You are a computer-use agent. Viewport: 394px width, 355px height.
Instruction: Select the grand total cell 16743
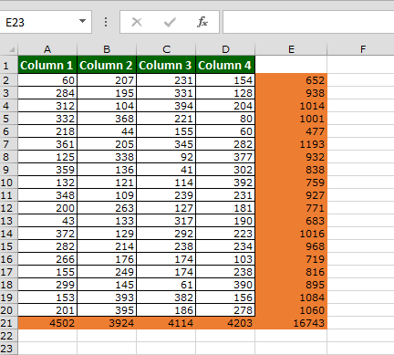pyautogui.click(x=291, y=323)
